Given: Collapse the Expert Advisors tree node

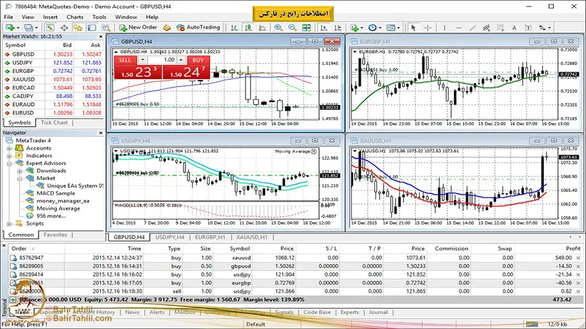Looking at the screenshot, I should [10, 163].
